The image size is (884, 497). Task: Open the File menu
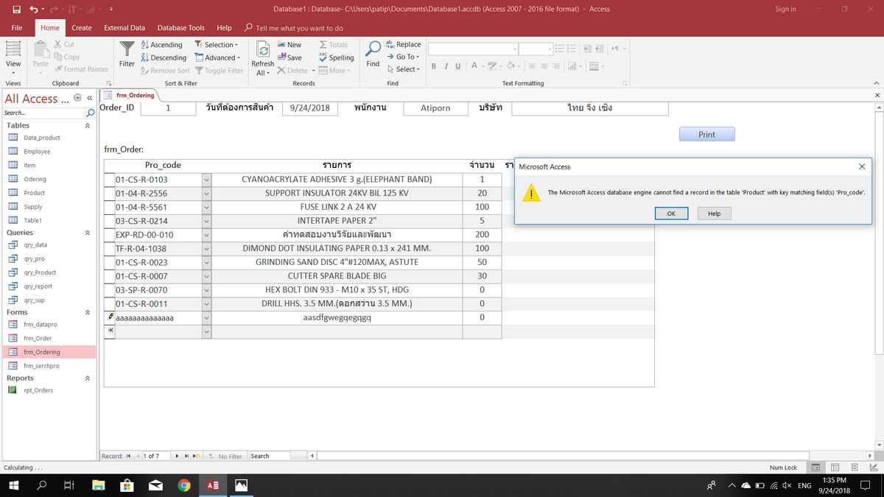pyautogui.click(x=17, y=28)
